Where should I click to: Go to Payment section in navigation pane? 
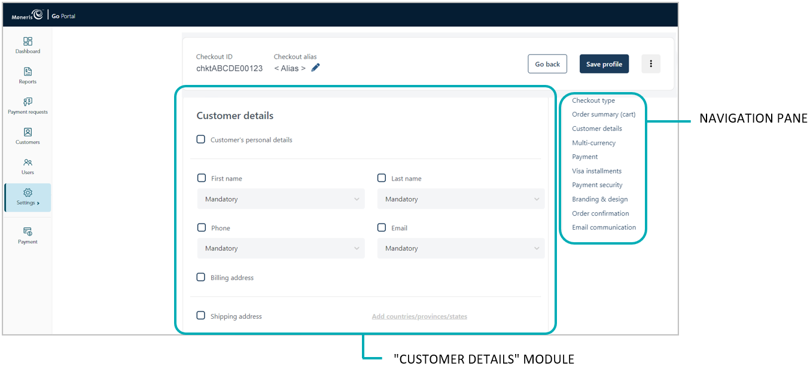click(584, 157)
